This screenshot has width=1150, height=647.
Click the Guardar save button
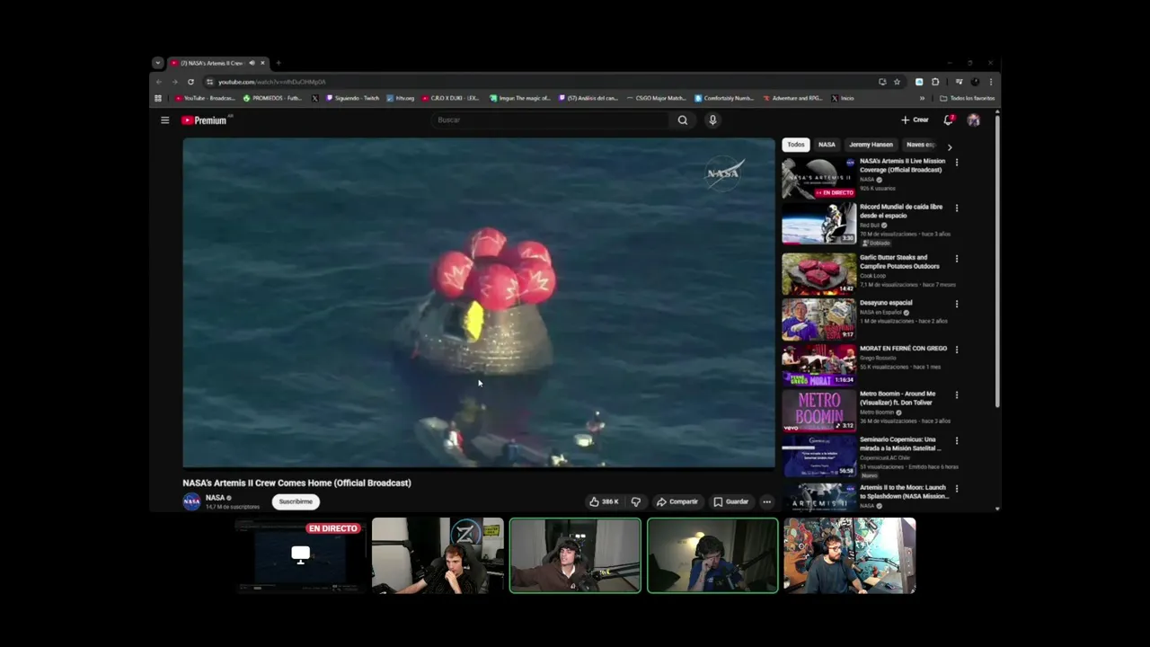tap(730, 501)
